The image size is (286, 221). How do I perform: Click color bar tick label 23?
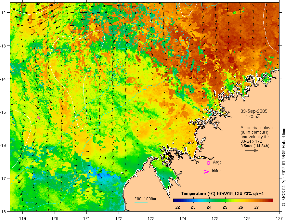[x=193, y=207]
